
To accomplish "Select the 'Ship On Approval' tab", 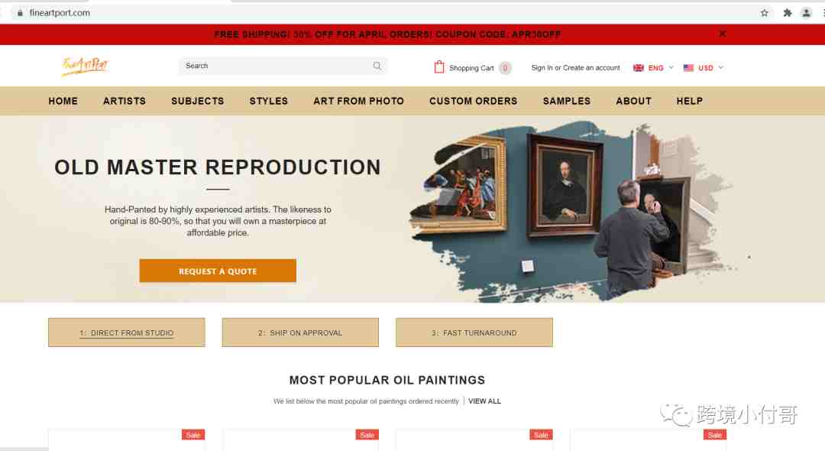I will [300, 333].
